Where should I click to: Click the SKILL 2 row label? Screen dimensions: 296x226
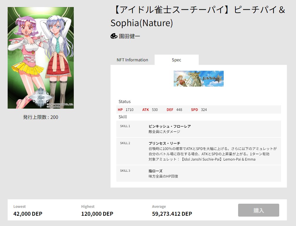click(125, 143)
